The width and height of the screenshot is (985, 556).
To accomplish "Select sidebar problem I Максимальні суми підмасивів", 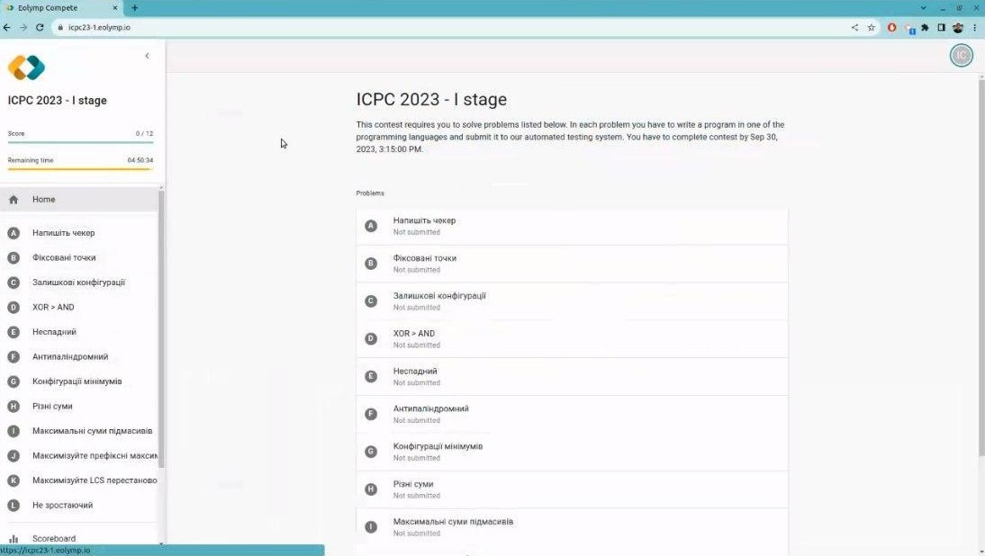I will pos(79,431).
